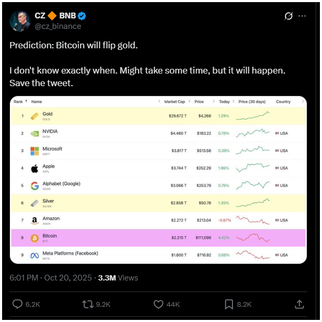Image resolution: width=322 pixels, height=322 pixels.
Task: View the 3.3M Views analytics
Action: click(118, 277)
